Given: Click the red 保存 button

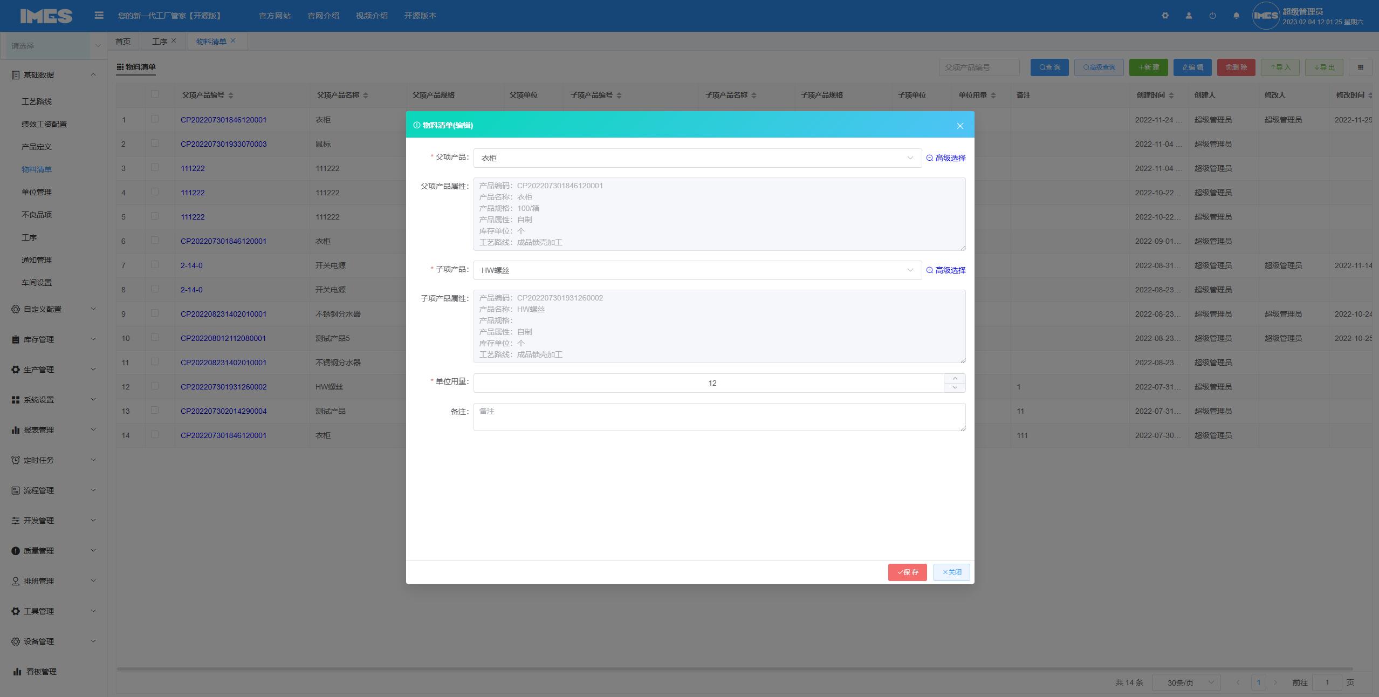Looking at the screenshot, I should pyautogui.click(x=907, y=572).
